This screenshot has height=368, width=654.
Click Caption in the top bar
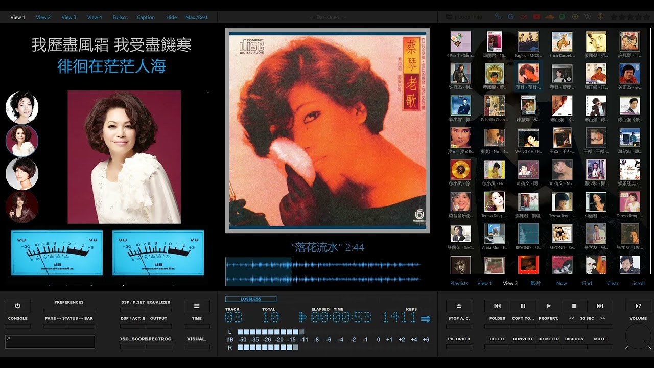pyautogui.click(x=146, y=17)
